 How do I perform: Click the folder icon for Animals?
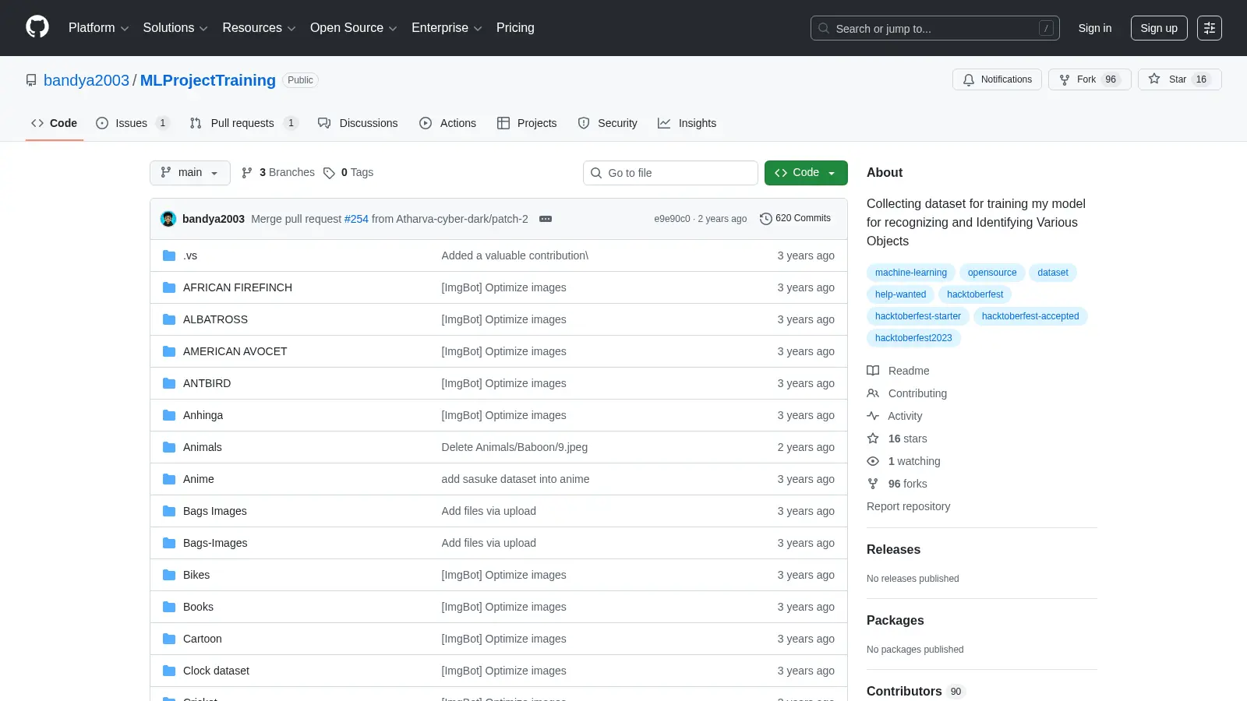click(x=169, y=447)
